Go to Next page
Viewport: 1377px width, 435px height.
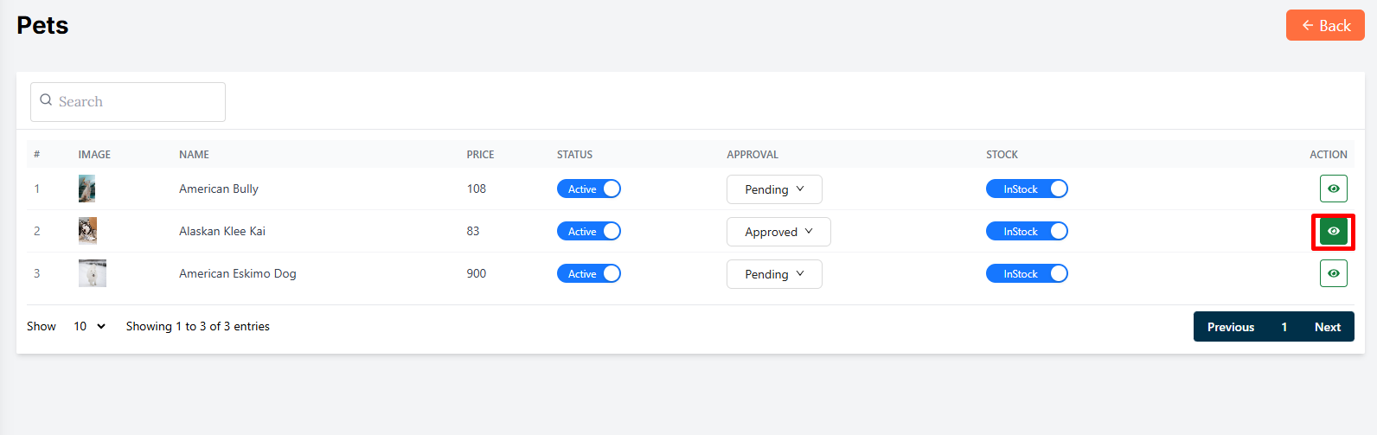tap(1327, 327)
